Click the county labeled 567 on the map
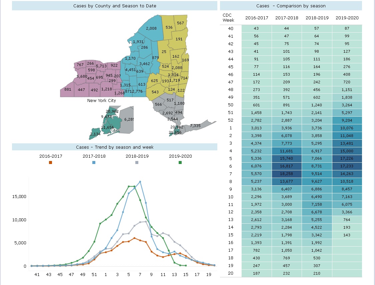375x285 pixels. (x=180, y=23)
